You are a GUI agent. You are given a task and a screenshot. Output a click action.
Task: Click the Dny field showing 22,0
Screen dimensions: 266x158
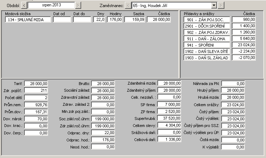[x=99, y=19]
